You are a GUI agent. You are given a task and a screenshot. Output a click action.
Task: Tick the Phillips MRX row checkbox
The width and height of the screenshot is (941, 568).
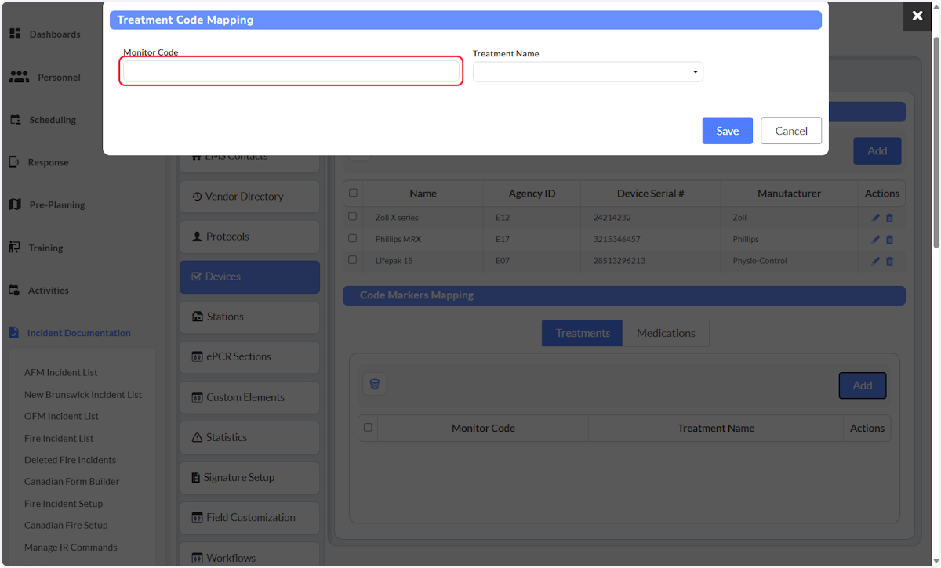pos(352,238)
